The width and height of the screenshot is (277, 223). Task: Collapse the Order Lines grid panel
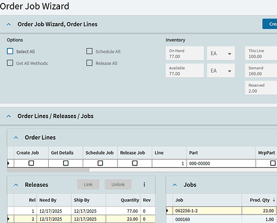(16, 137)
